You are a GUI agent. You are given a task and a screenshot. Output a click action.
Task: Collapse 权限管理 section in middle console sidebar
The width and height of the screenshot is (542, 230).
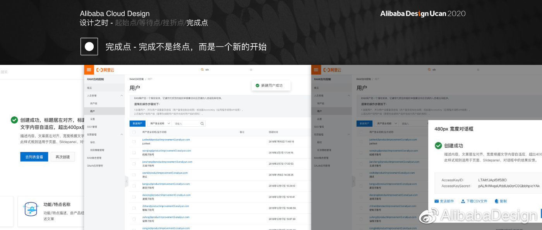pyautogui.click(x=122, y=135)
